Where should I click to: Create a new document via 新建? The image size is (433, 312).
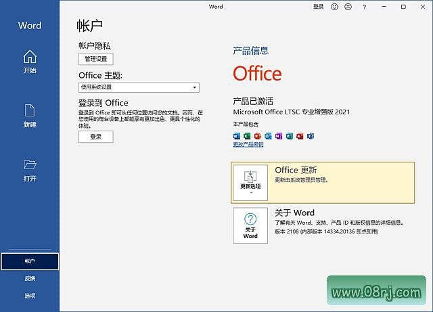point(30,116)
